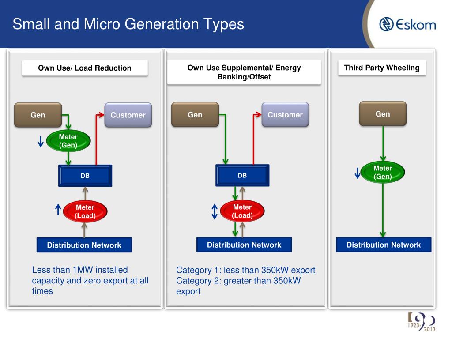Click Distribution Network box in Load Reduction panel
452x339 pixels.
point(84,245)
